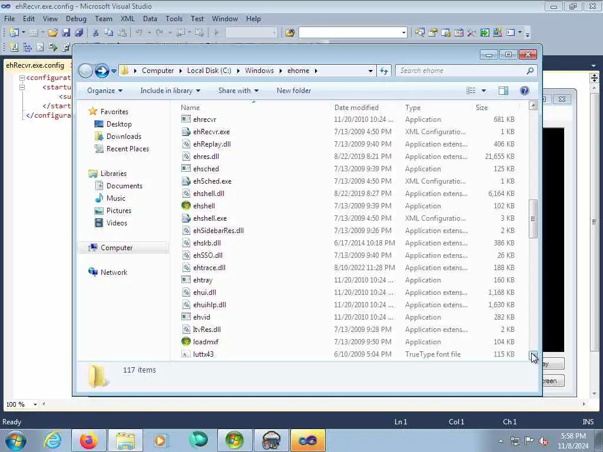This screenshot has width=603, height=452.
Task: Sort files by Size column header
Action: 482,108
